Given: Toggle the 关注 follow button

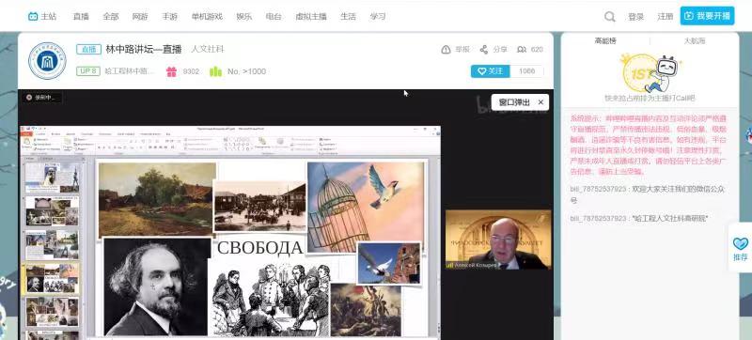Looking at the screenshot, I should pos(490,71).
